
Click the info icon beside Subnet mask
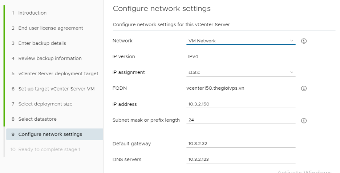pyautogui.click(x=304, y=121)
